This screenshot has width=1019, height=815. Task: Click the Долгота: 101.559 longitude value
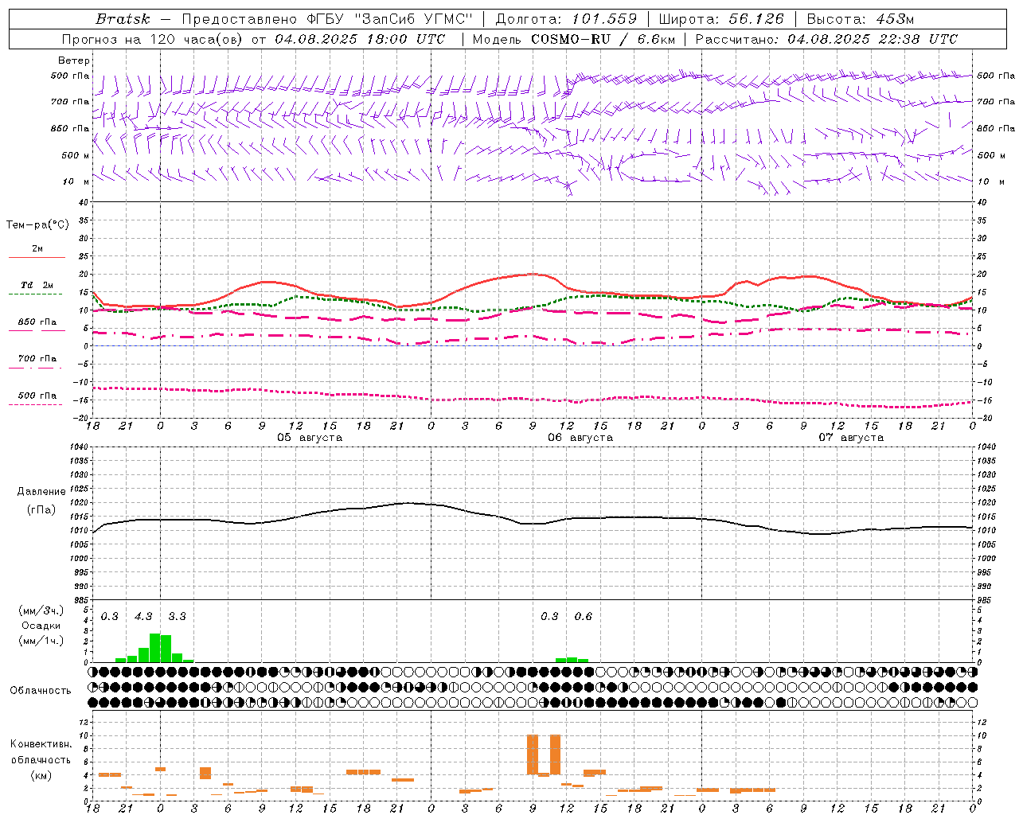coord(566,19)
